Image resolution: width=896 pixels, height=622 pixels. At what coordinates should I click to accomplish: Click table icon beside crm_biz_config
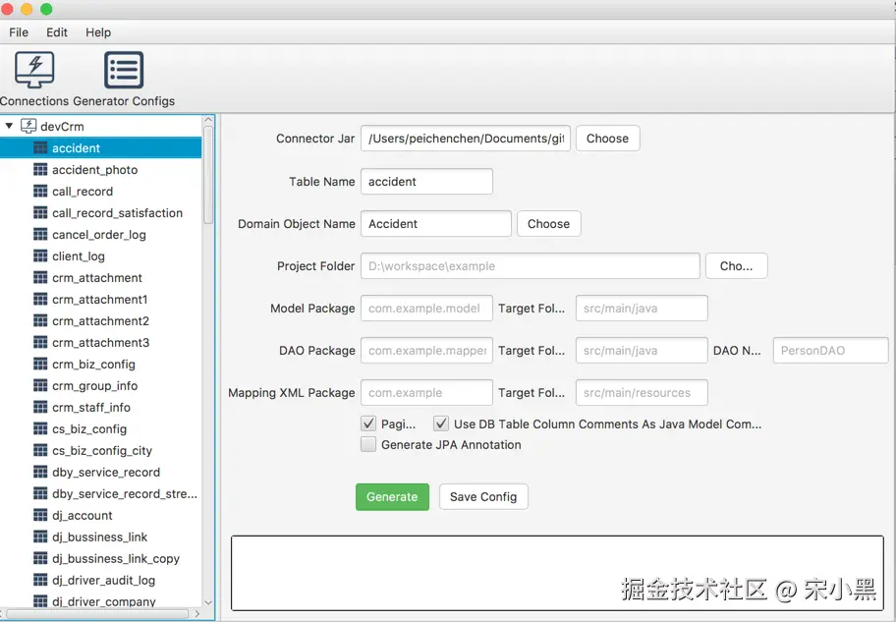click(40, 365)
